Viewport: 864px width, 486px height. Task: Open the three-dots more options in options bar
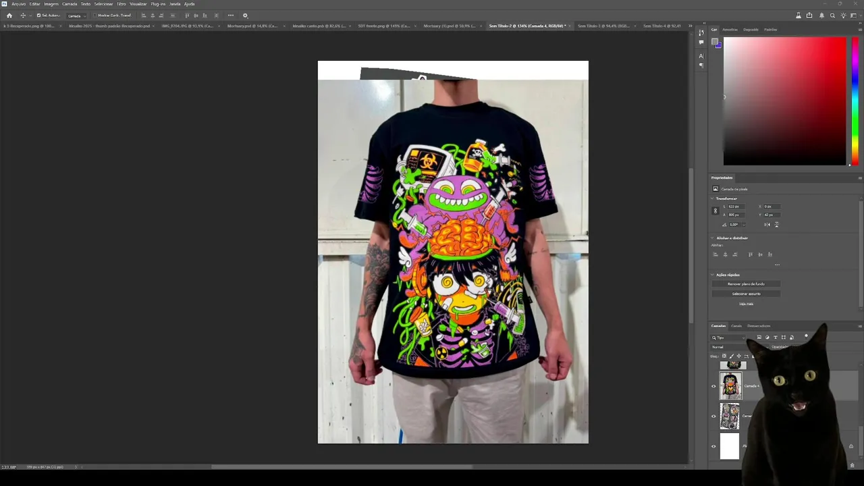[231, 16]
